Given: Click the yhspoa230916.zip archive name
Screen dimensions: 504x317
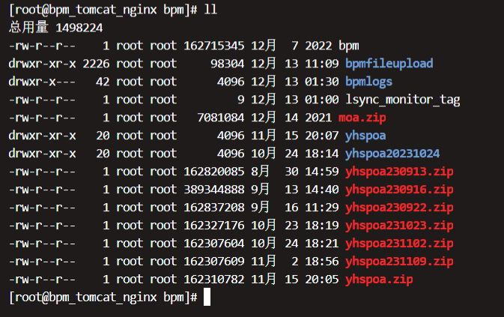Looking at the screenshot, I should click(399, 190).
